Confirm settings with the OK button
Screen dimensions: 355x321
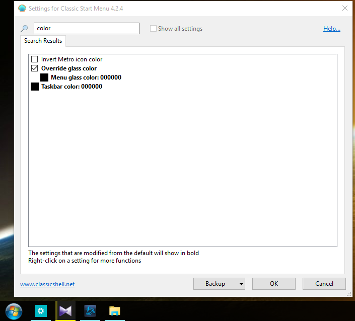(x=274, y=284)
